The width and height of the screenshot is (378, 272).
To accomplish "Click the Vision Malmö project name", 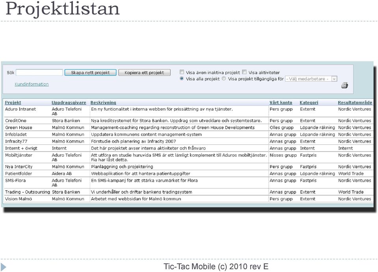I will pyautogui.click(x=19, y=199).
